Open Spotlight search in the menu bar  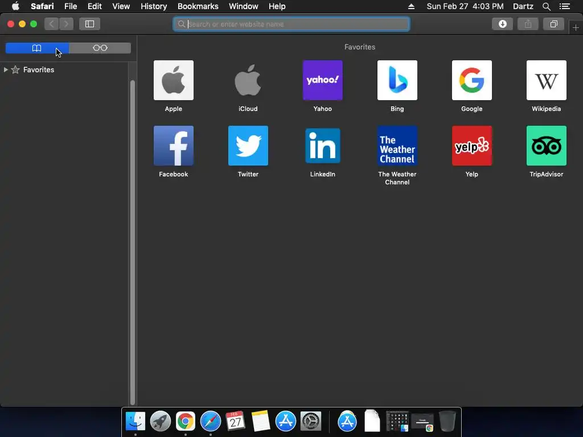[546, 6]
